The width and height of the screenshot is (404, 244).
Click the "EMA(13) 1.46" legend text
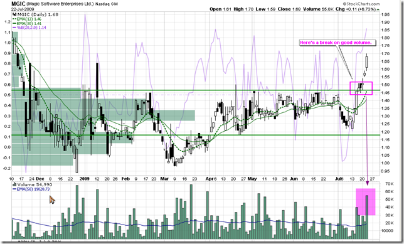tap(29, 19)
